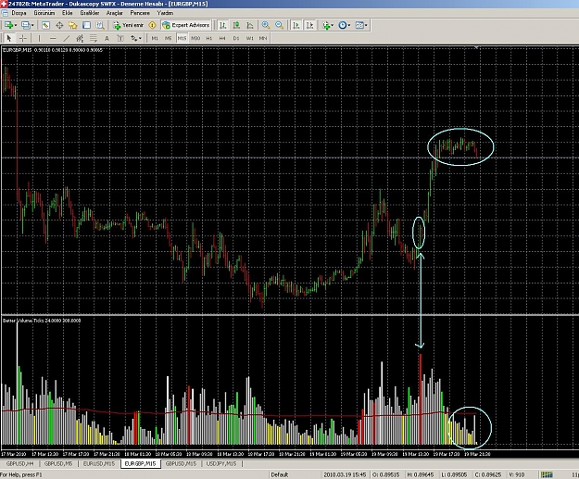579x479 pixels.
Task: Expand the profiles dropdown
Action: (x=32, y=25)
